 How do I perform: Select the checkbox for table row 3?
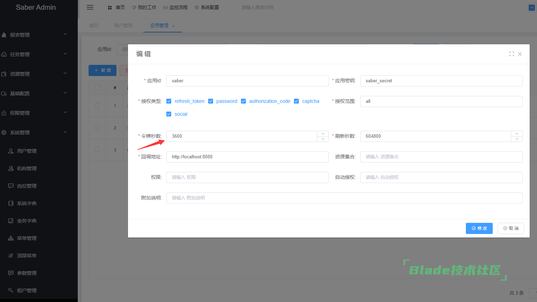(97, 150)
